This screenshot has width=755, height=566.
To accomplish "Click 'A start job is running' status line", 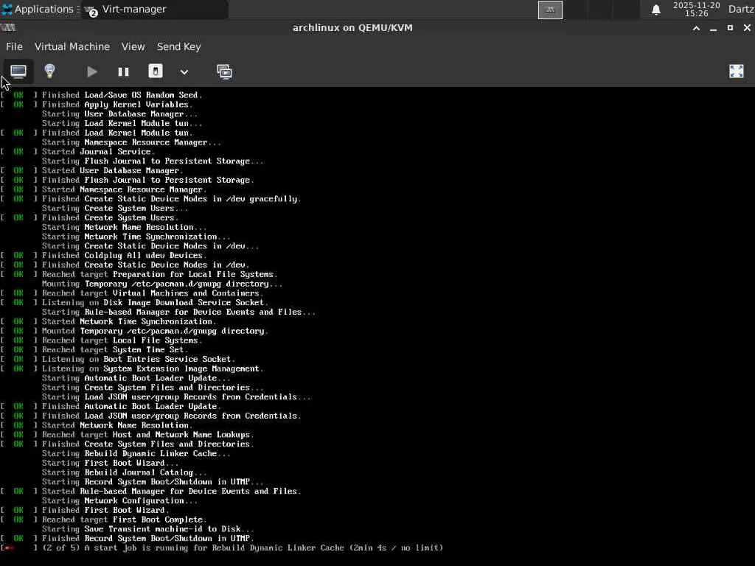I will pyautogui.click(x=221, y=548).
